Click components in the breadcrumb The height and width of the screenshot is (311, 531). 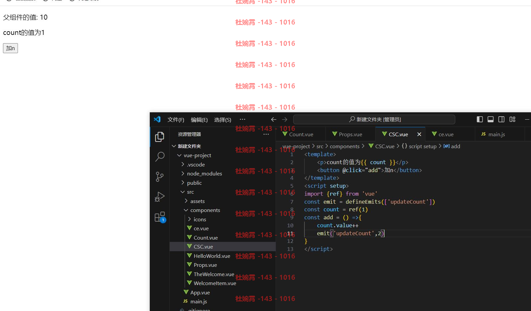344,146
